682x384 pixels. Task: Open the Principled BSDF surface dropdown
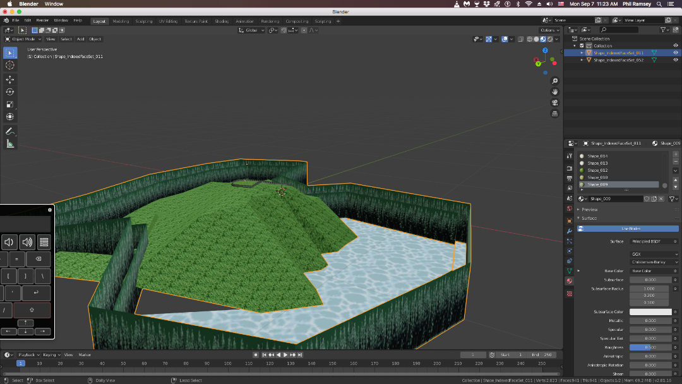pyautogui.click(x=654, y=241)
